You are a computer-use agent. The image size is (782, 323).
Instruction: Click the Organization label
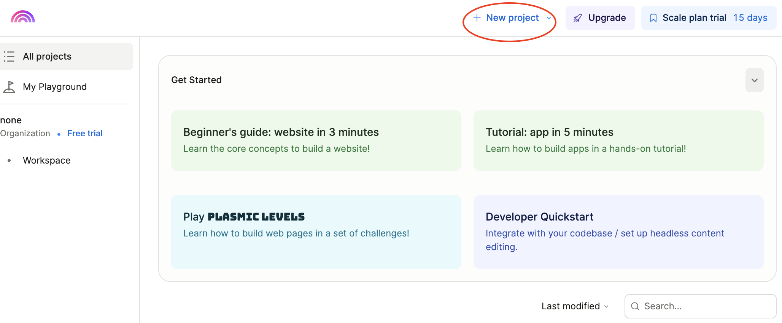click(x=25, y=133)
